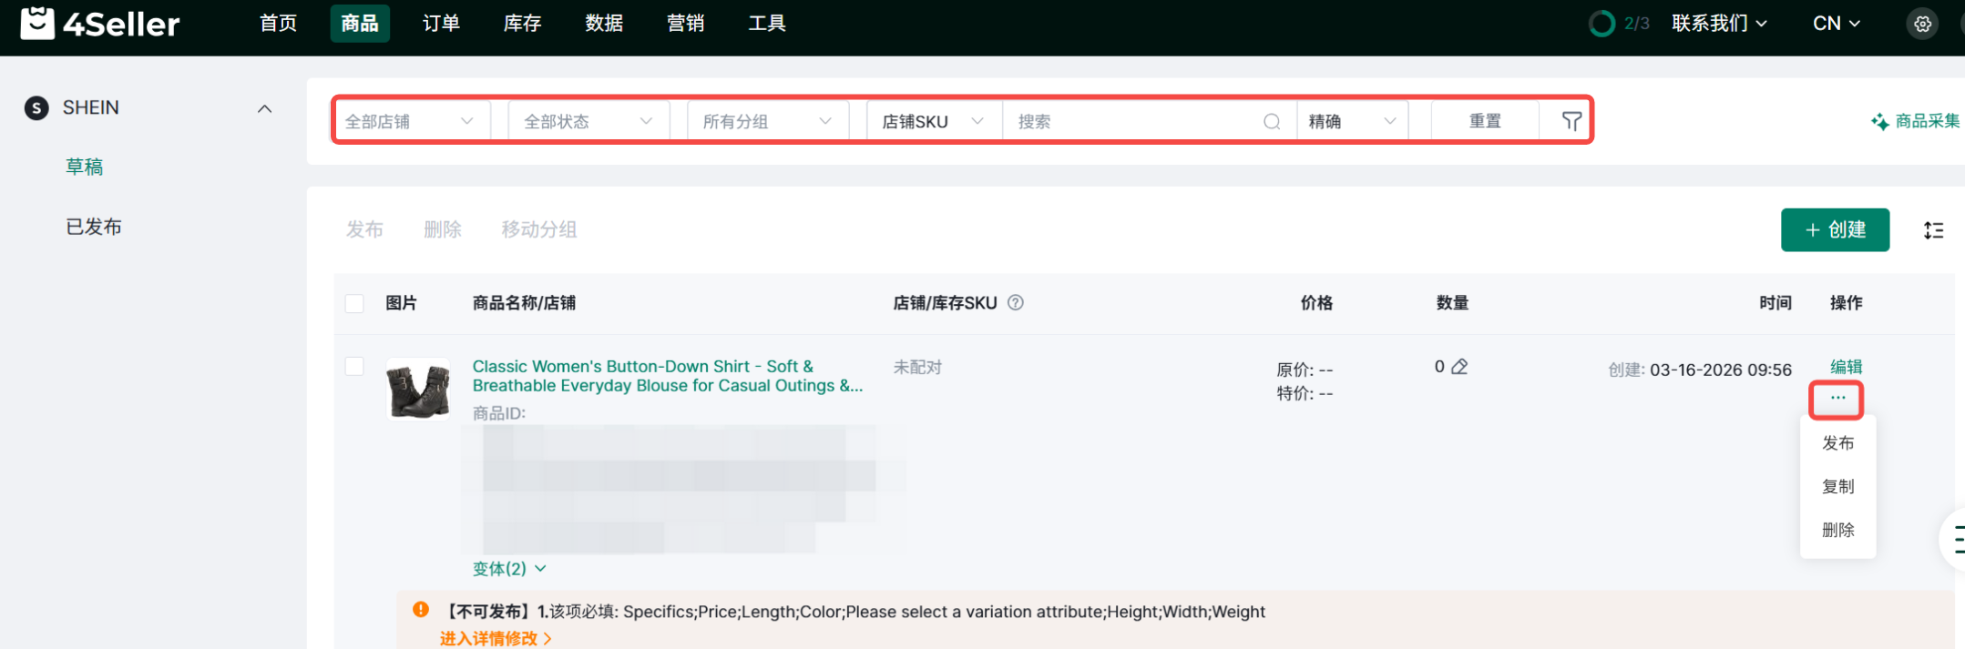Click the SKU help question mark icon
Screen dimensions: 1965x649
pyautogui.click(x=1016, y=303)
